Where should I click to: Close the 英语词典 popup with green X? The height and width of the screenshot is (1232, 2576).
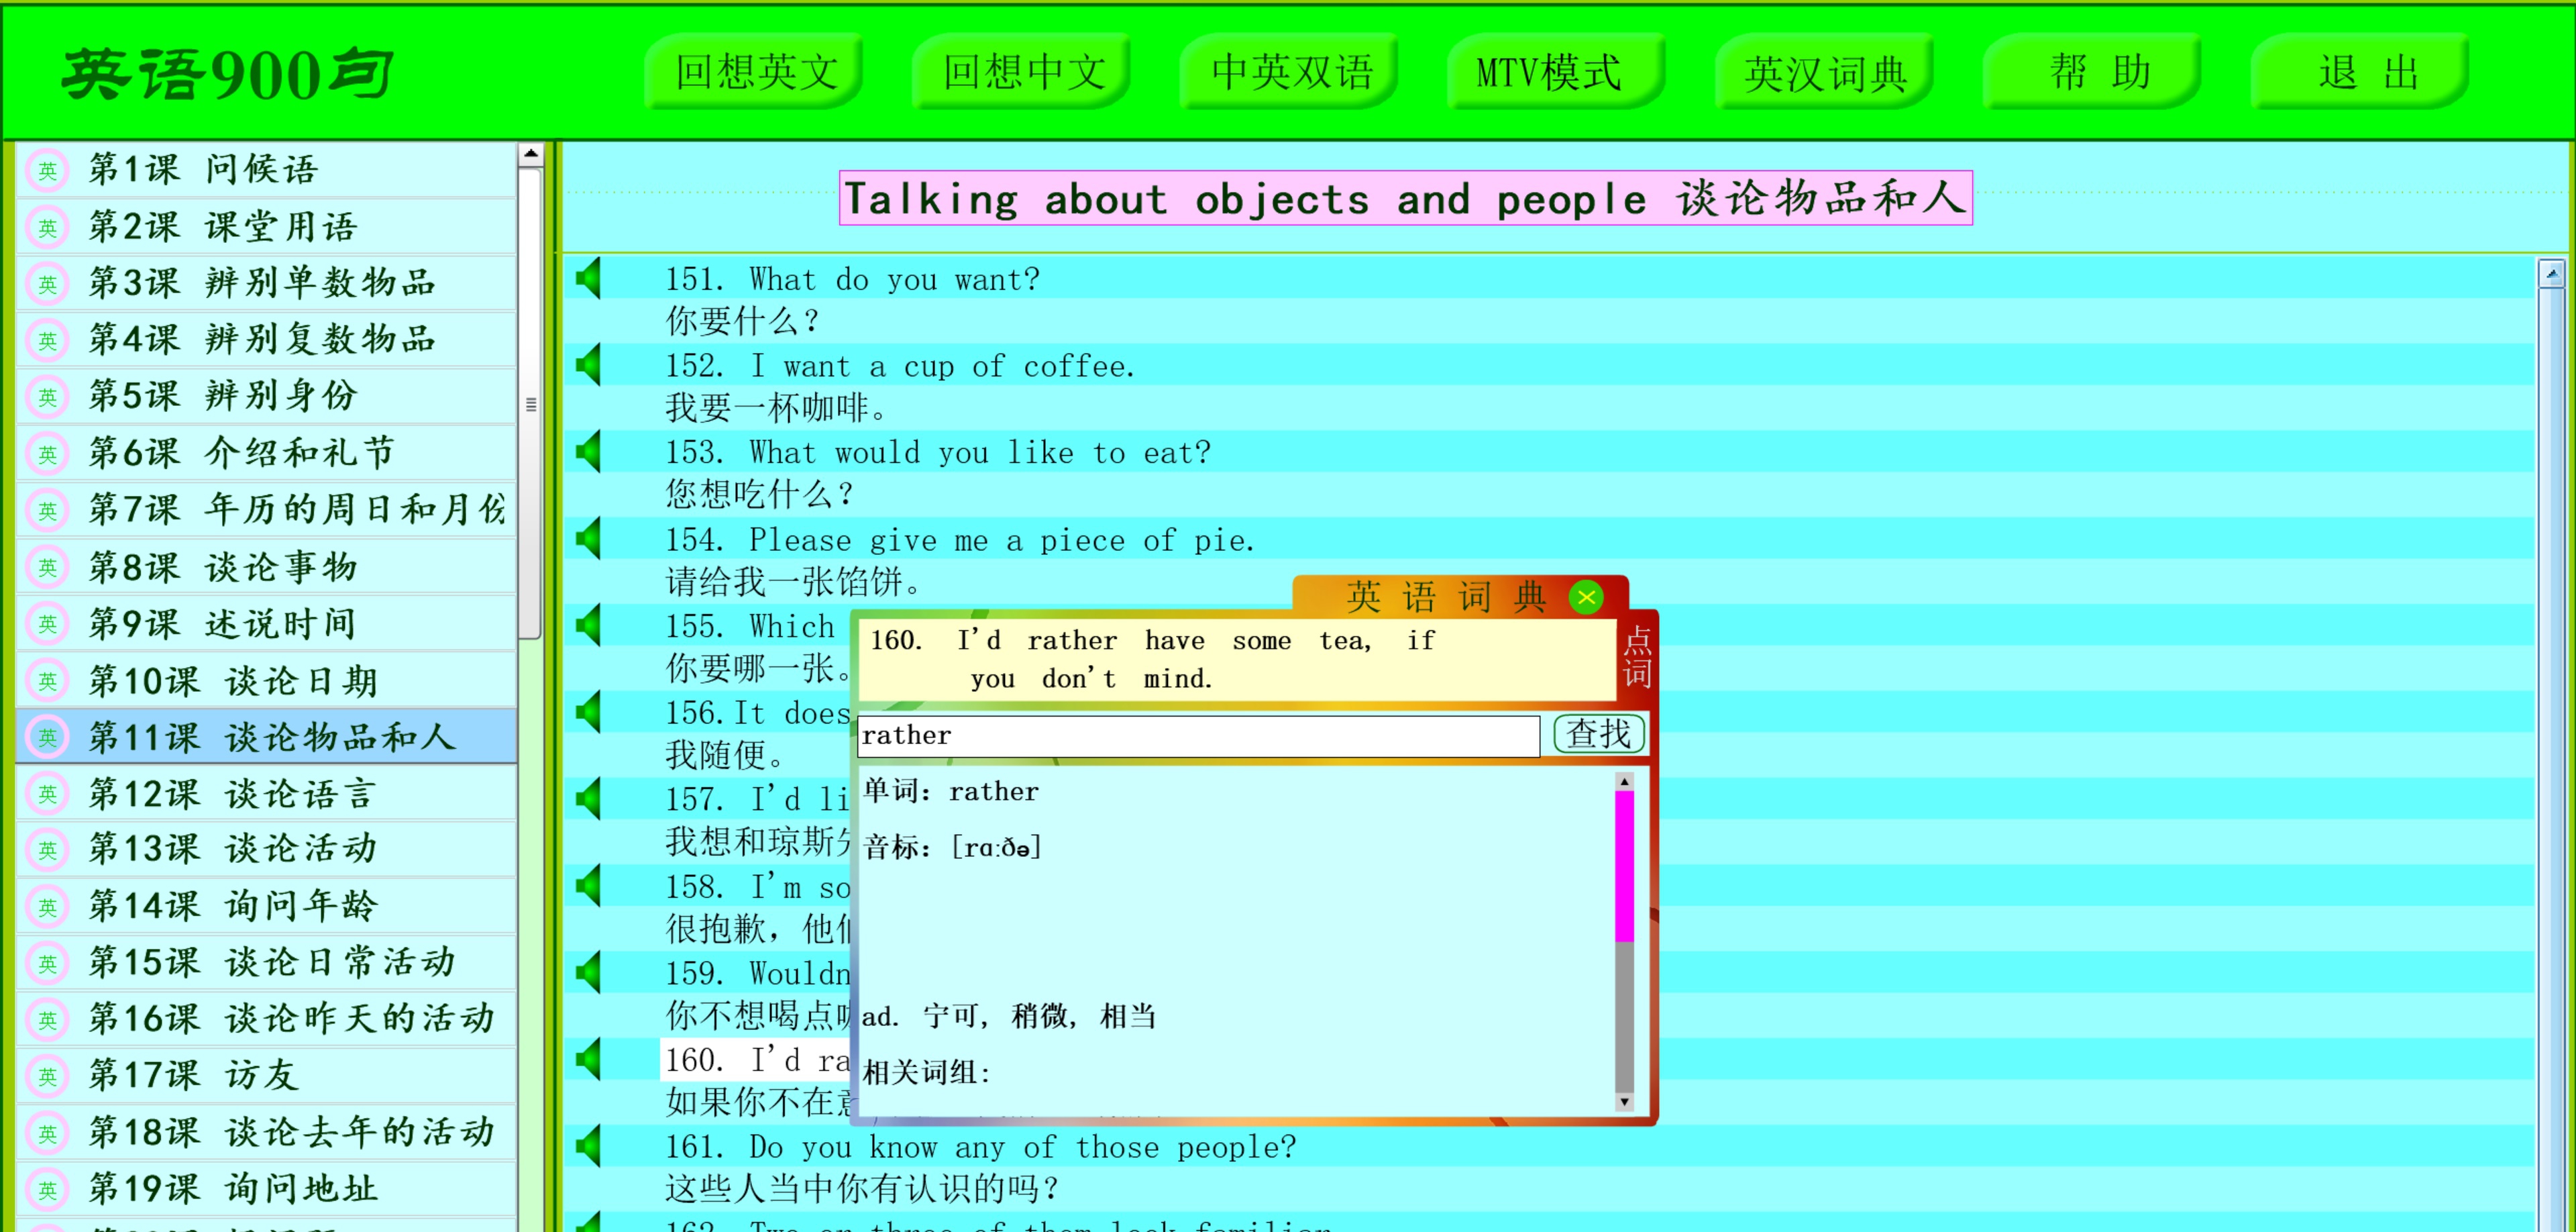pyautogui.click(x=1585, y=597)
